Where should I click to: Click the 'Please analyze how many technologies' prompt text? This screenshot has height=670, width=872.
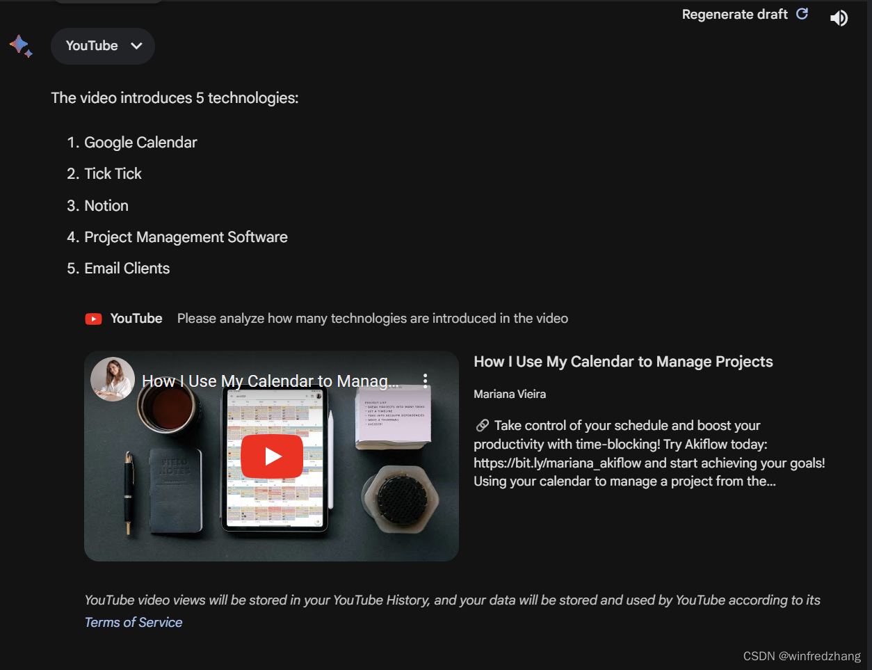point(373,319)
